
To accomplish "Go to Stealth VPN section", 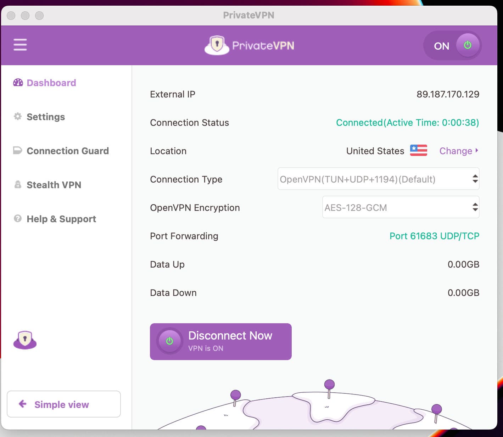I will [x=54, y=185].
